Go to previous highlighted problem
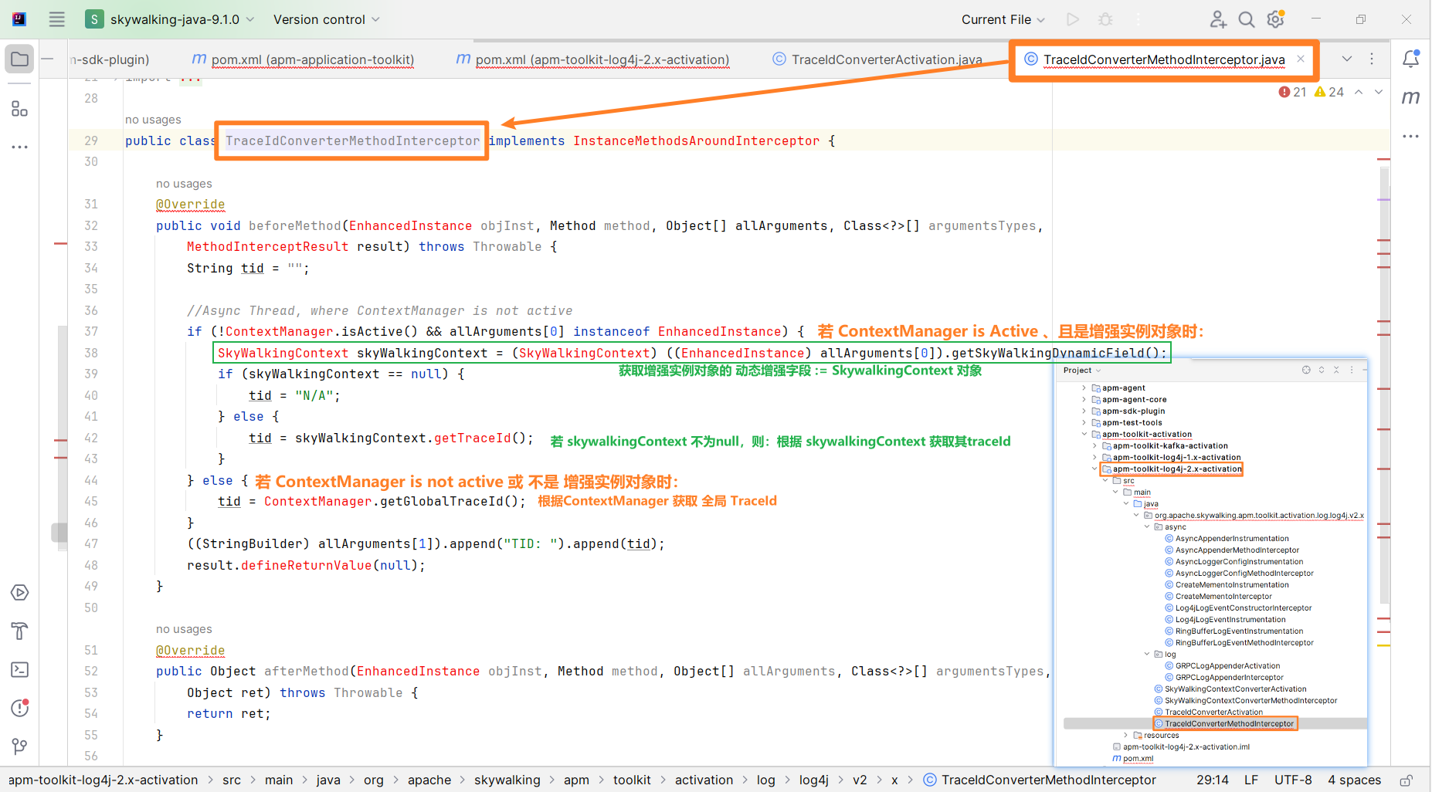This screenshot has height=792, width=1432. click(1359, 92)
